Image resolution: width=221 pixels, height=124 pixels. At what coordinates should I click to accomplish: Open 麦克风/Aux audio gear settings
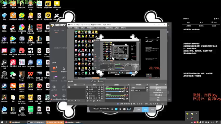tap(127, 91)
